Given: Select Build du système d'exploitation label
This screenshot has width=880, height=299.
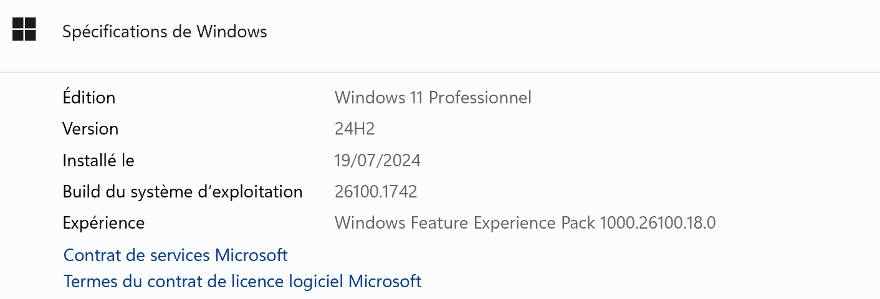Looking at the screenshot, I should coord(183,192).
